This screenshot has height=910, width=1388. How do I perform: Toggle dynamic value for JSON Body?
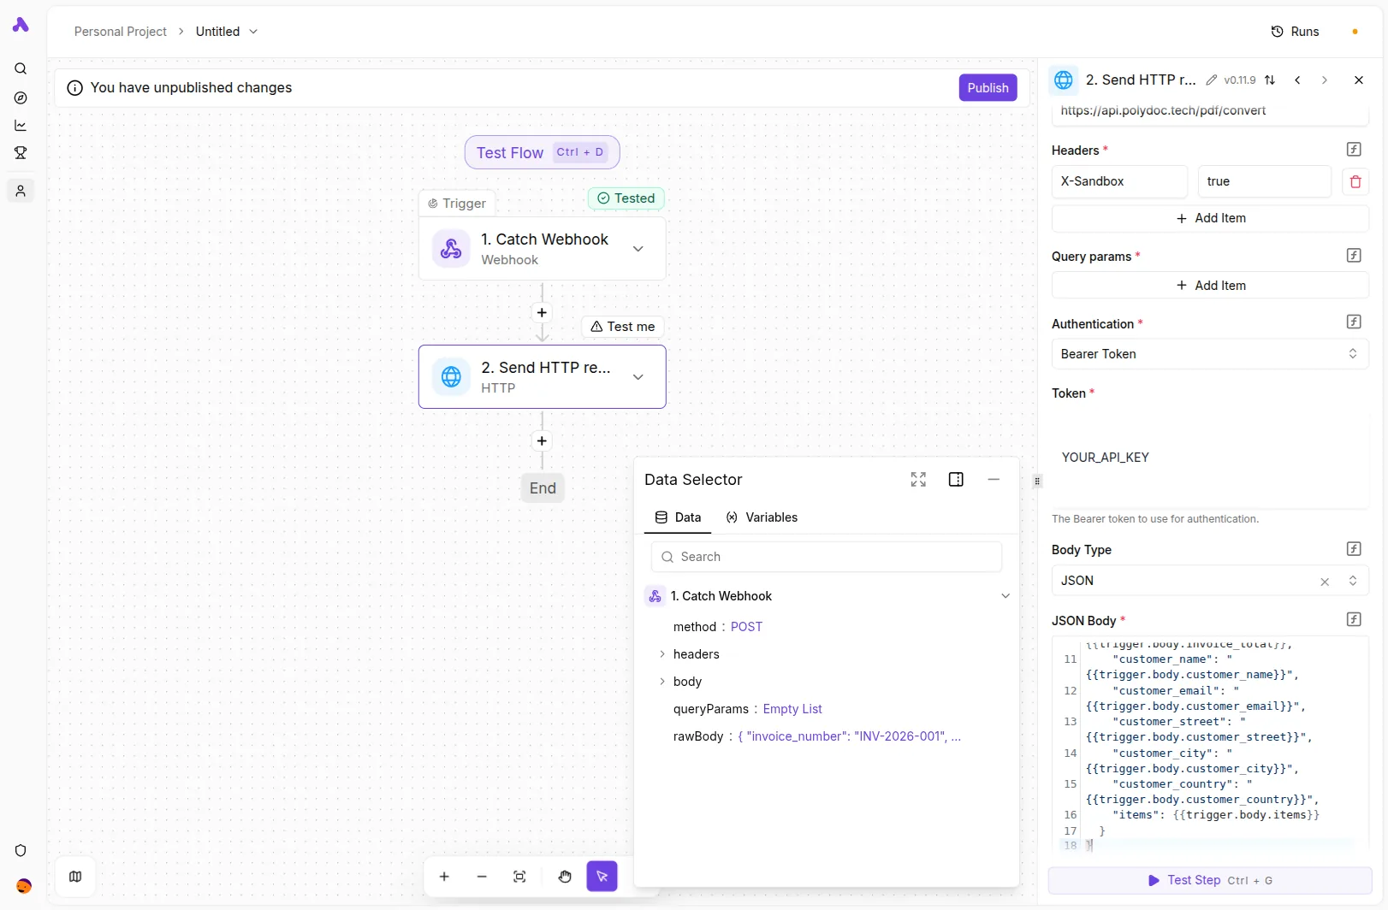(1354, 619)
